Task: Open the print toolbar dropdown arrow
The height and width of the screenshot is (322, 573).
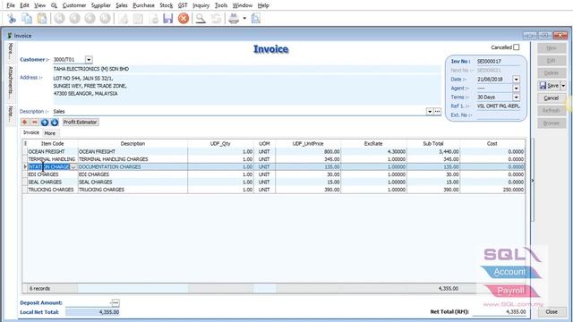Action: [x=244, y=18]
